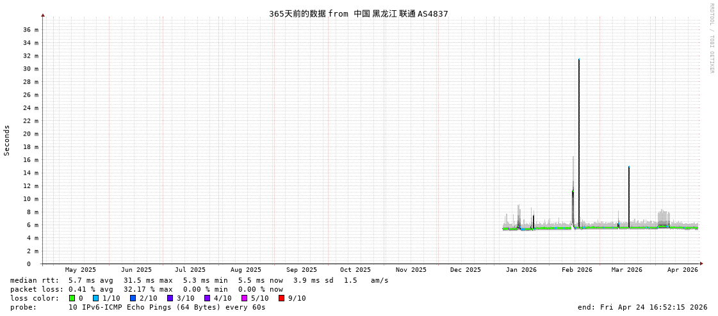Click the graph title with AS4837

point(358,13)
